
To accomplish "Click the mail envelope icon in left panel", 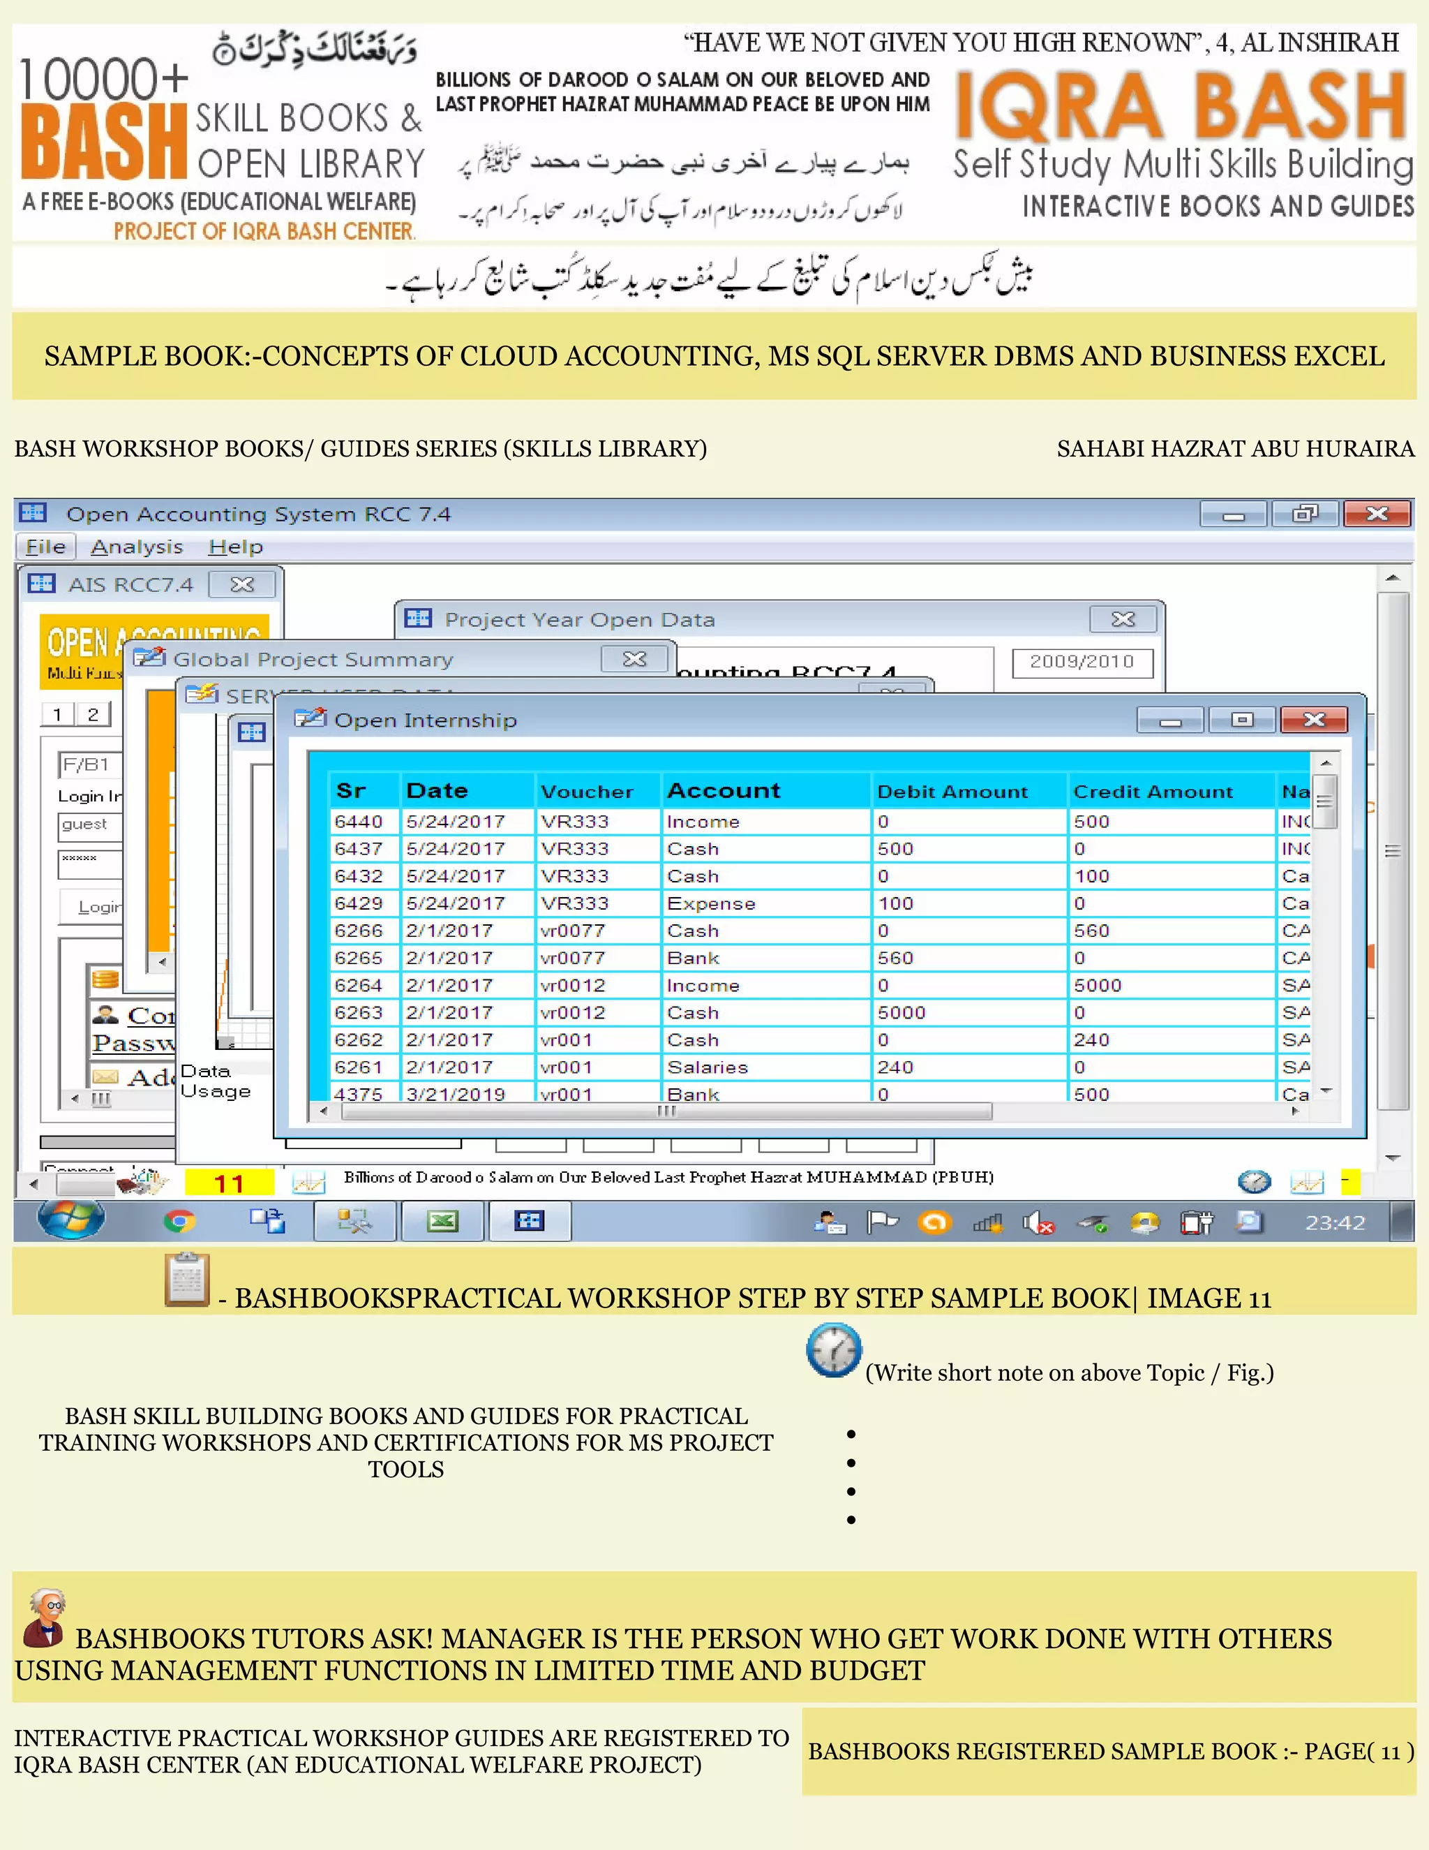I will pyautogui.click(x=106, y=1076).
